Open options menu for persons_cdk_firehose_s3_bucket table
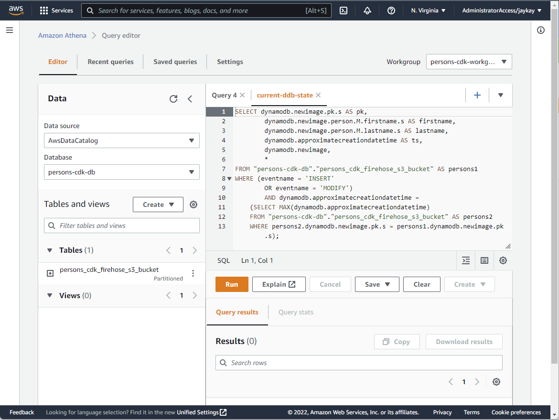This screenshot has height=420, width=559. 193,273
